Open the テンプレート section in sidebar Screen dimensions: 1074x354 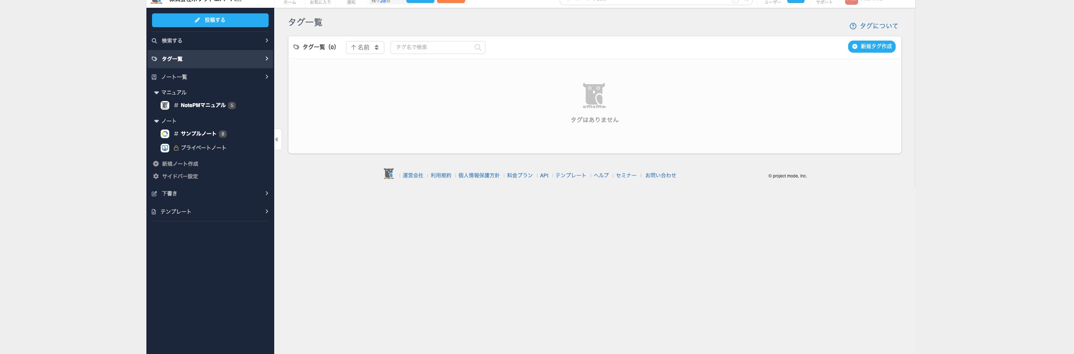point(210,212)
